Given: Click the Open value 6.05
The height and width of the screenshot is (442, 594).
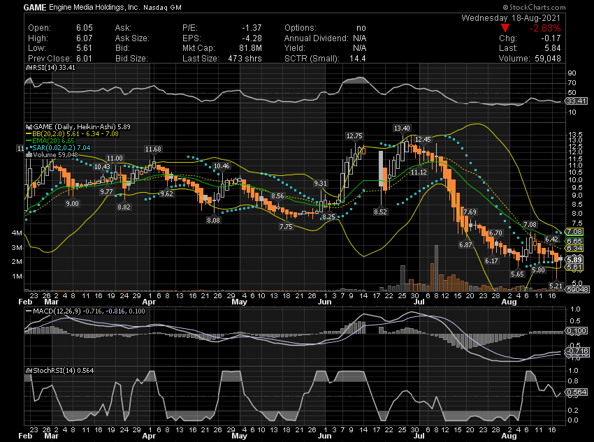Looking at the screenshot, I should (x=84, y=28).
